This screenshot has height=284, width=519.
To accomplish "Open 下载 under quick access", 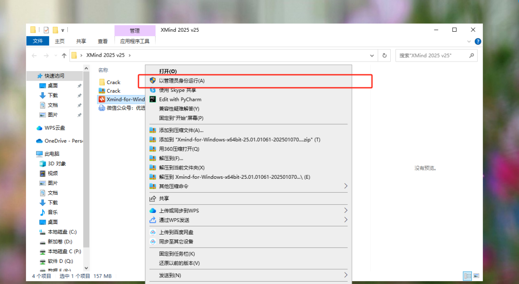I will [x=53, y=95].
